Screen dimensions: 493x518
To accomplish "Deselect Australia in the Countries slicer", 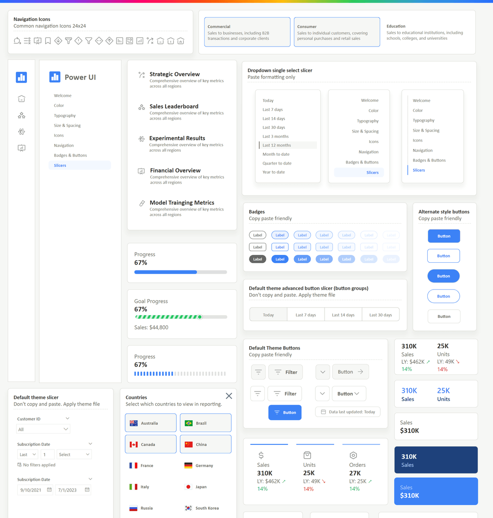I will [151, 423].
